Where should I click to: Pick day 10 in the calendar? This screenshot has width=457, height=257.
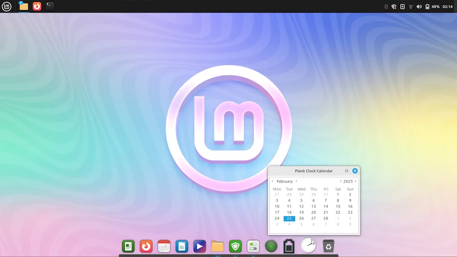pos(277,206)
